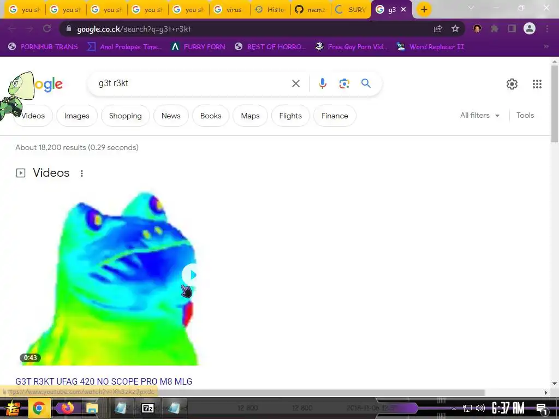The height and width of the screenshot is (419, 559).
Task: Open the Tools button
Action: 525,116
